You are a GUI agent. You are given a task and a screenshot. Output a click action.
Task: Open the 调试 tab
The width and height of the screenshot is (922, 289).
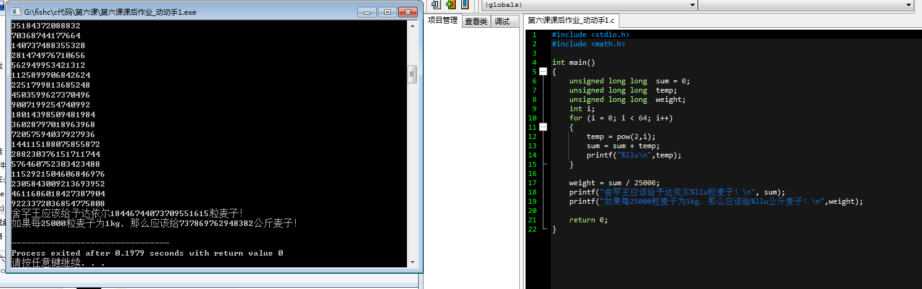point(502,22)
